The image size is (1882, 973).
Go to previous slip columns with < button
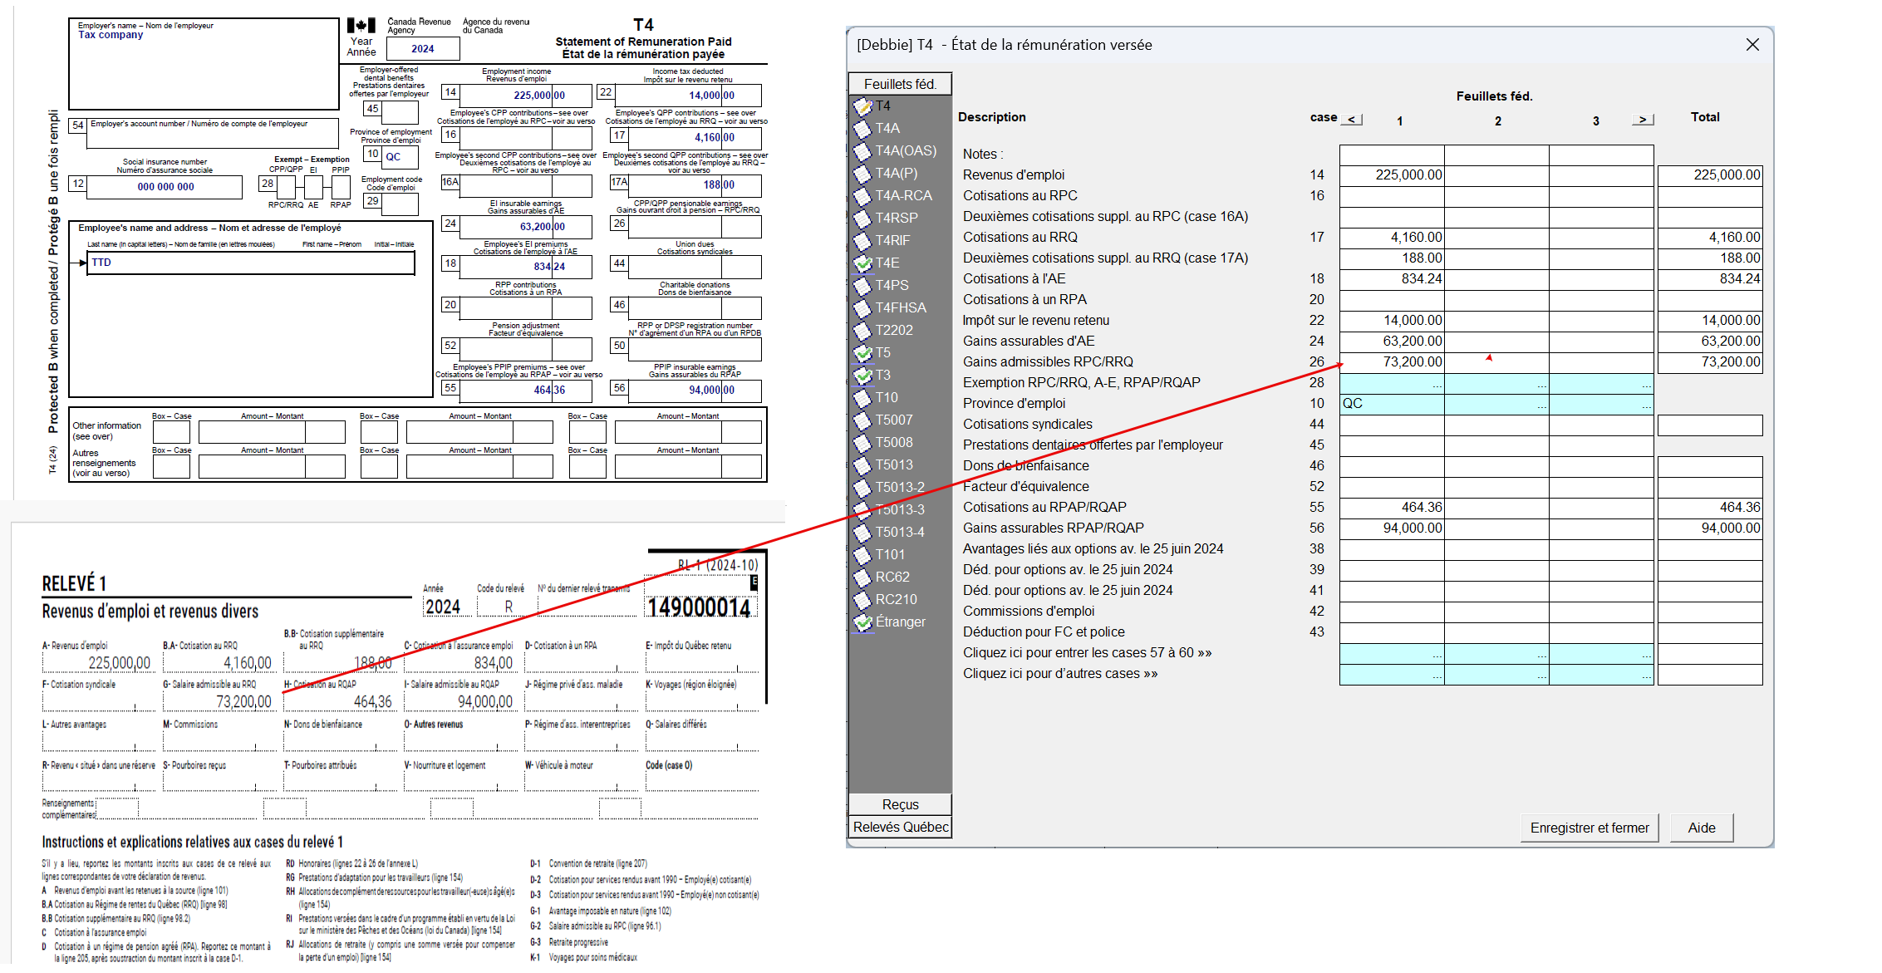click(1352, 120)
